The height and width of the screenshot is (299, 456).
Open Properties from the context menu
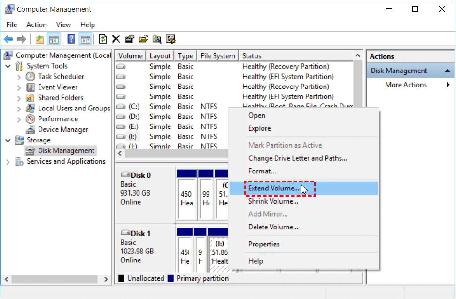pos(304,244)
